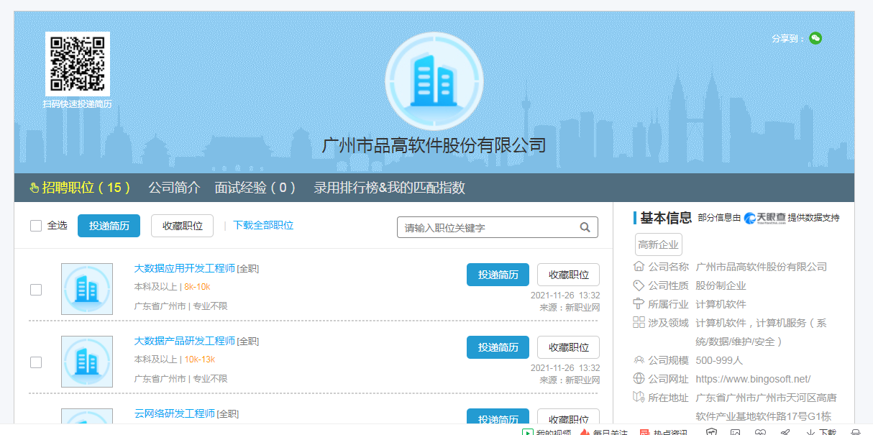Select the 大数据产品研发工程师 job checkbox
873x435 pixels.
[x=36, y=362]
